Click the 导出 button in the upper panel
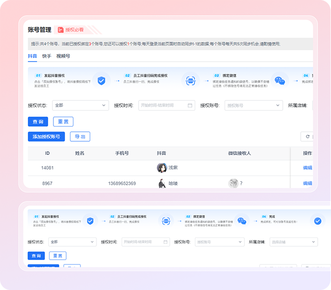Viewport: 331px width, 290px height. tap(80, 136)
